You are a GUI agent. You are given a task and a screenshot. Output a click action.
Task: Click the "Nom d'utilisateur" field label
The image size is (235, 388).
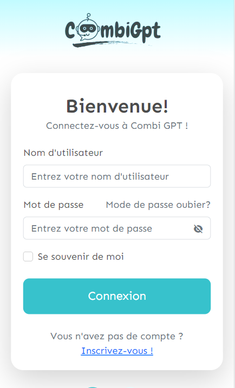pos(63,153)
